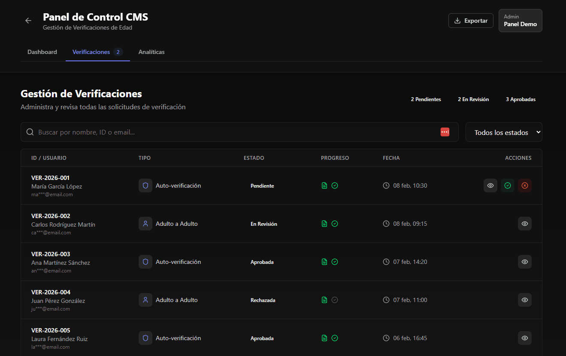Click the Aprobada badge in VER-2026-005 row

tap(262, 338)
